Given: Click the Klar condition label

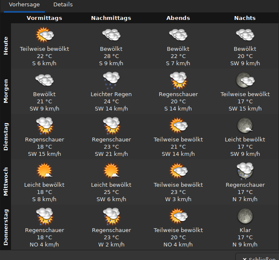Looking at the screenshot, I should [245, 230].
